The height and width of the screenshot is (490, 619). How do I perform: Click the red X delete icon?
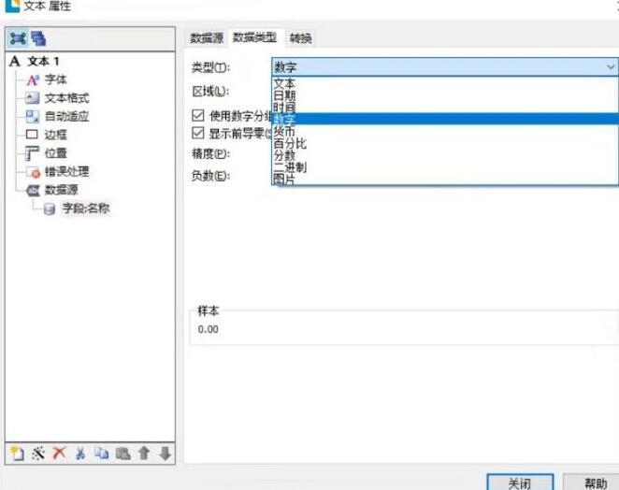pyautogui.click(x=59, y=453)
